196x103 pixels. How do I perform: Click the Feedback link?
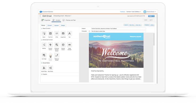(123, 12)
